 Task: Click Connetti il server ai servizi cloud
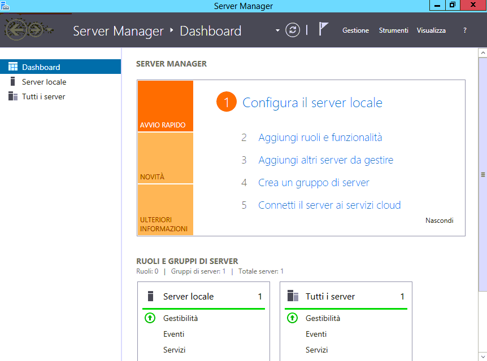329,205
